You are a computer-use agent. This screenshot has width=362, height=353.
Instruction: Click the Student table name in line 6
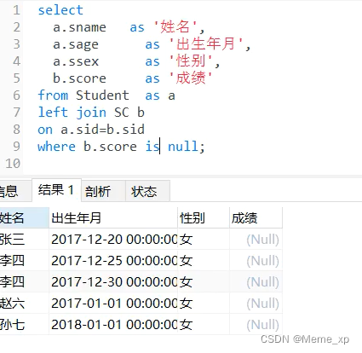click(102, 95)
